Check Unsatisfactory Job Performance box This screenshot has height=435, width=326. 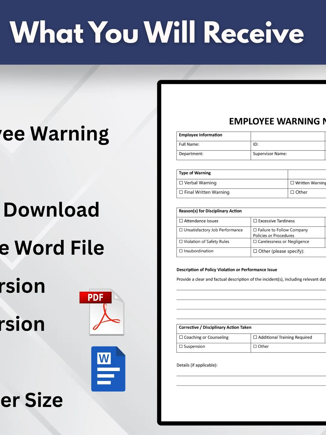[x=181, y=230]
